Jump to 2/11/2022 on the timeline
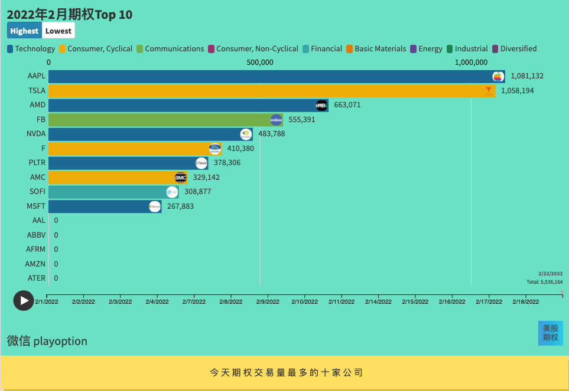The image size is (569, 391). click(x=342, y=301)
